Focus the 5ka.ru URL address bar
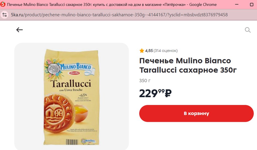Viewport: 257px width, 150px height. click(x=119, y=15)
